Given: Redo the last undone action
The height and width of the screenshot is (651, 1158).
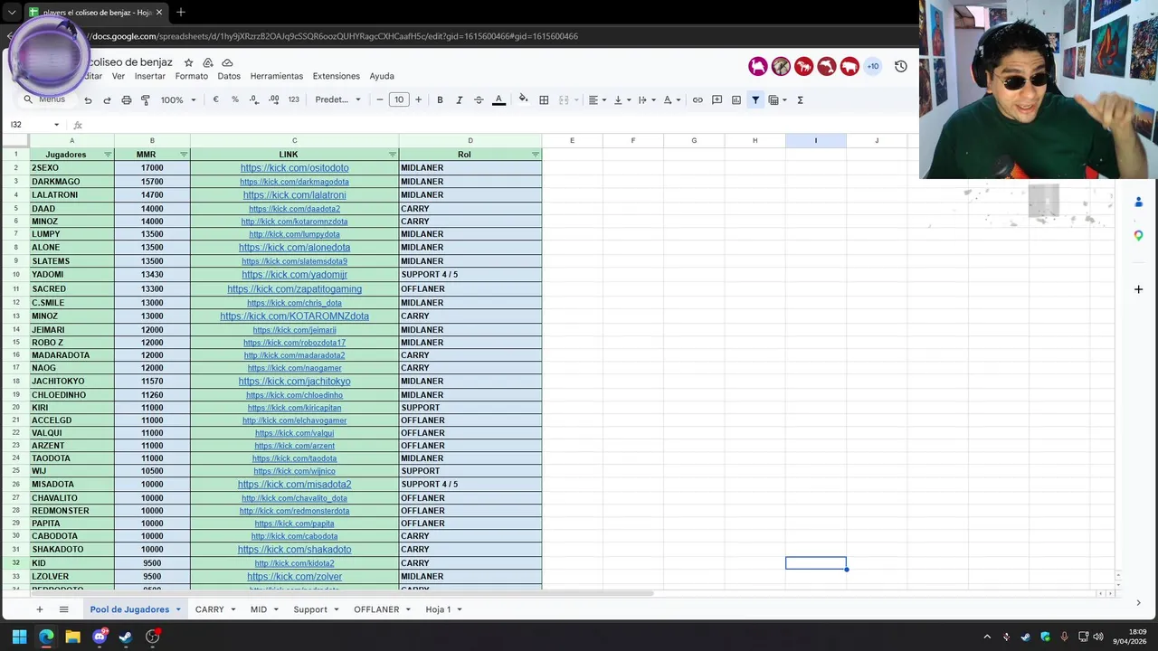Looking at the screenshot, I should click(107, 100).
